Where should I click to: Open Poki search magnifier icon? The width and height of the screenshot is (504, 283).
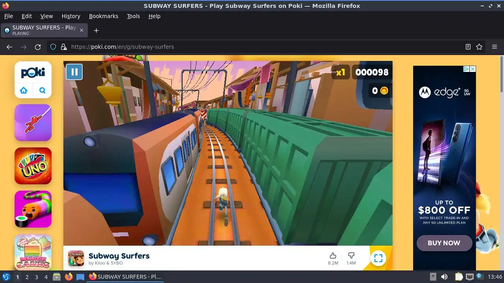pos(43,90)
